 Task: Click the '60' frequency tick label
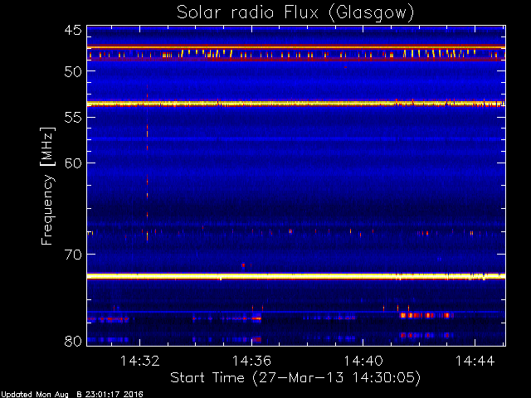pos(73,163)
